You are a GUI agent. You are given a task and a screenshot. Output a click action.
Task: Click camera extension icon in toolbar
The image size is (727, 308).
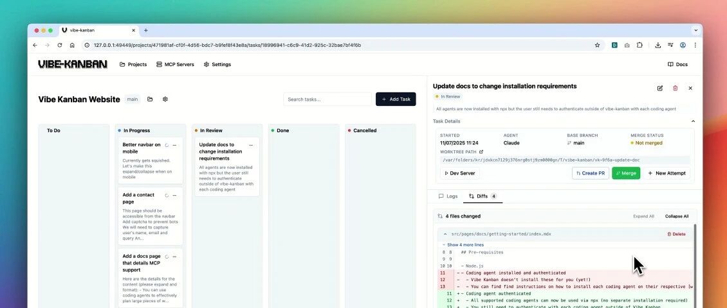tap(627, 46)
